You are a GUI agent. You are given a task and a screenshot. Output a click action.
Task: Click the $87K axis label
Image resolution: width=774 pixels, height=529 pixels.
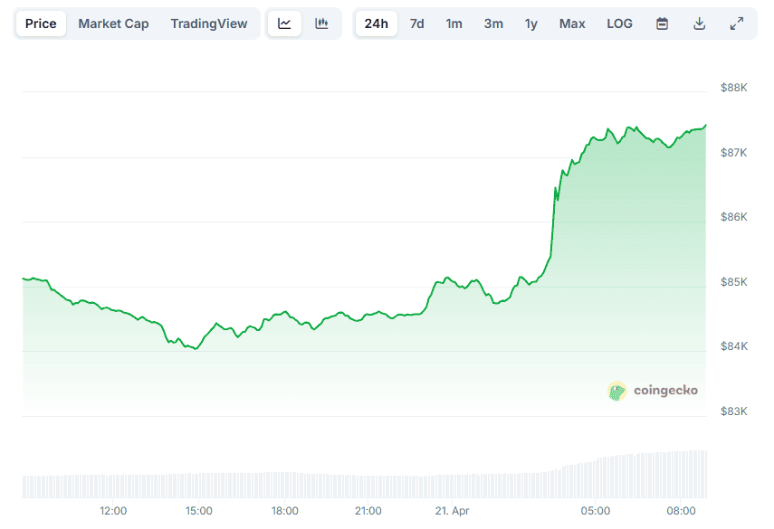coord(733,153)
